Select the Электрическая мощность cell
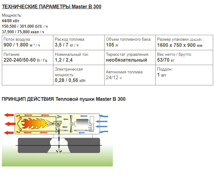Image resolution: width=214 pixels, height=176 pixels. (78, 75)
